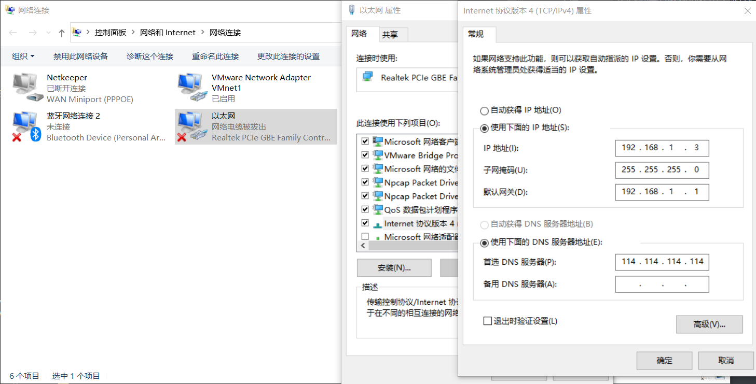Select the 以太网 adapter icon

click(x=192, y=126)
